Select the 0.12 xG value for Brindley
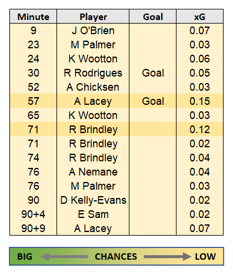233x278 pixels. [199, 130]
